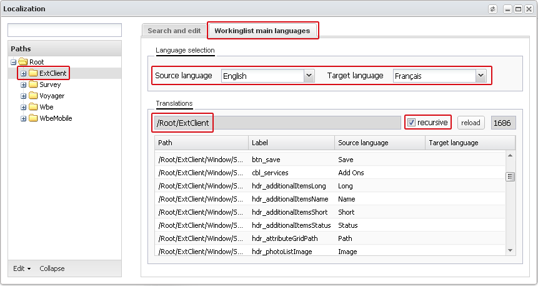Click the grid scroll down arrow
The height and width of the screenshot is (286, 538).
coord(511,250)
